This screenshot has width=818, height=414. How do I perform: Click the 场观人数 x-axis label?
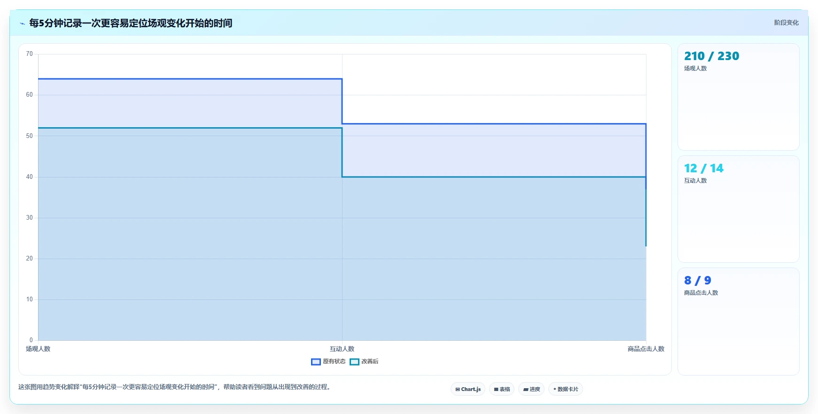click(x=38, y=349)
